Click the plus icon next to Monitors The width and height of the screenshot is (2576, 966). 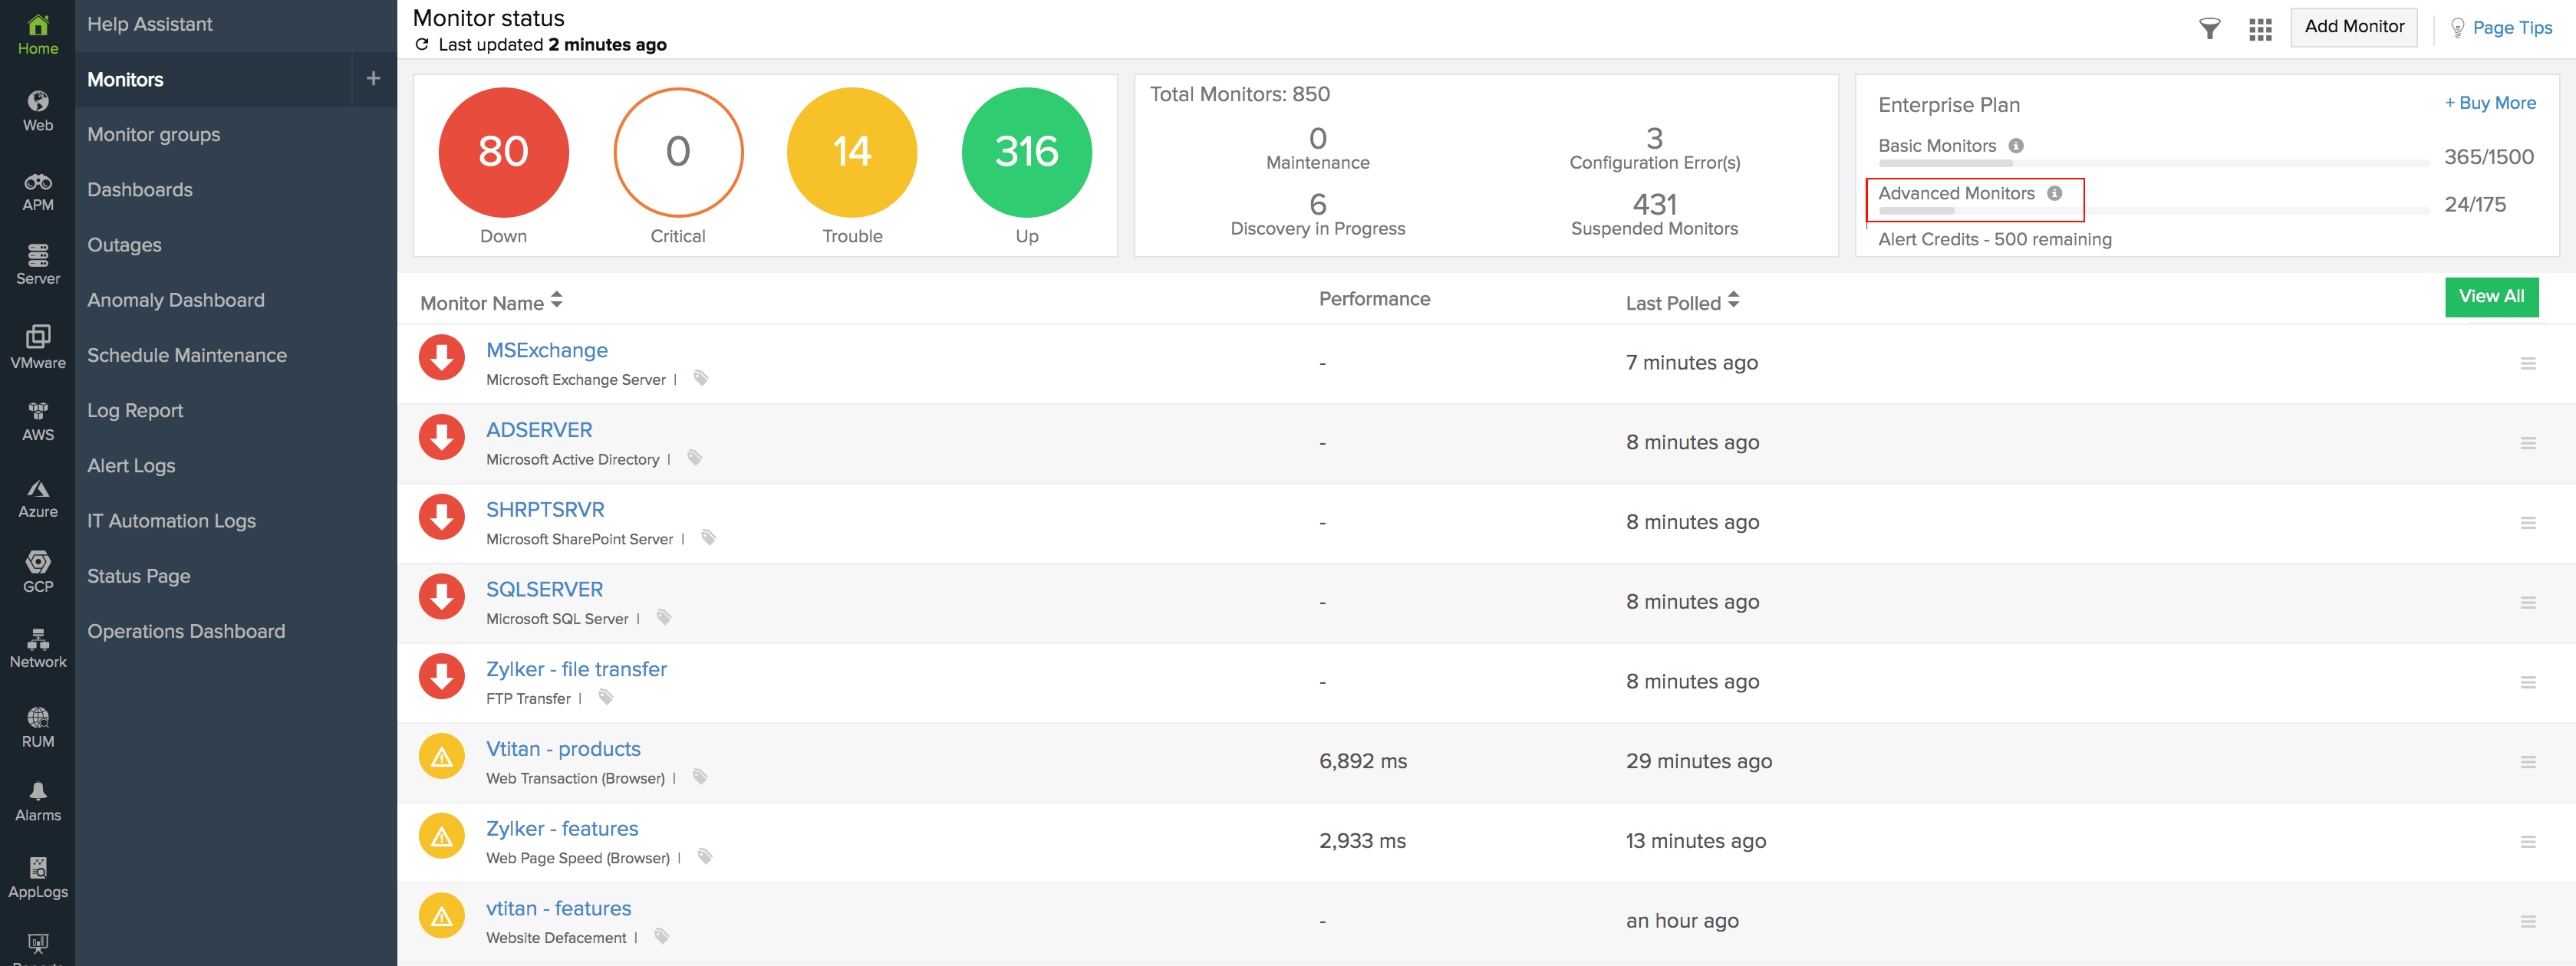[x=373, y=79]
